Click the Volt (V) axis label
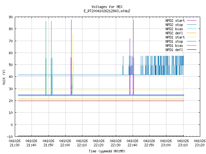This screenshot has width=206, height=154. [x=4, y=77]
